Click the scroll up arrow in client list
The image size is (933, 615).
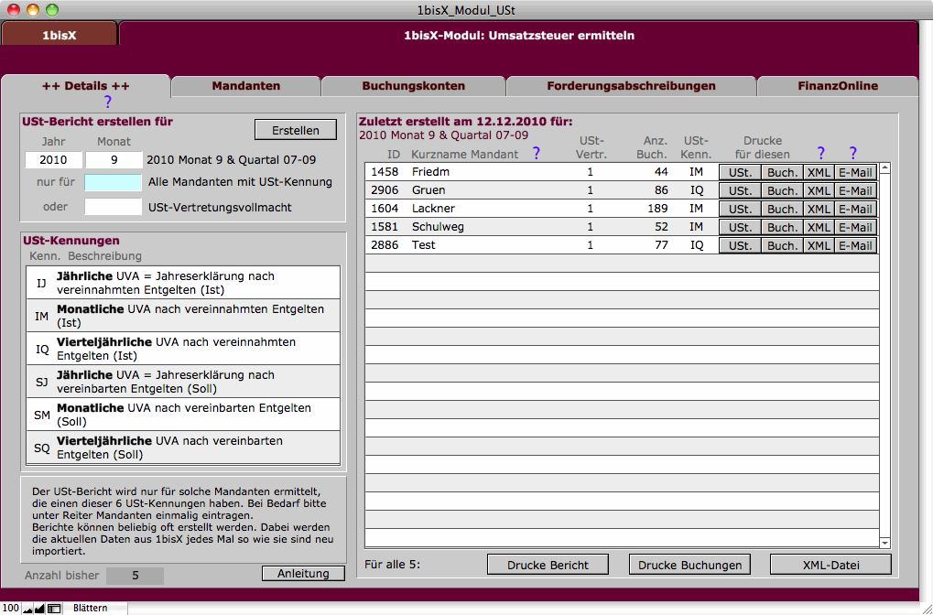(885, 169)
